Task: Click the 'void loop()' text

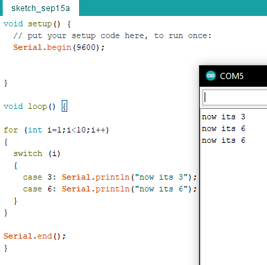Action: tap(30, 106)
